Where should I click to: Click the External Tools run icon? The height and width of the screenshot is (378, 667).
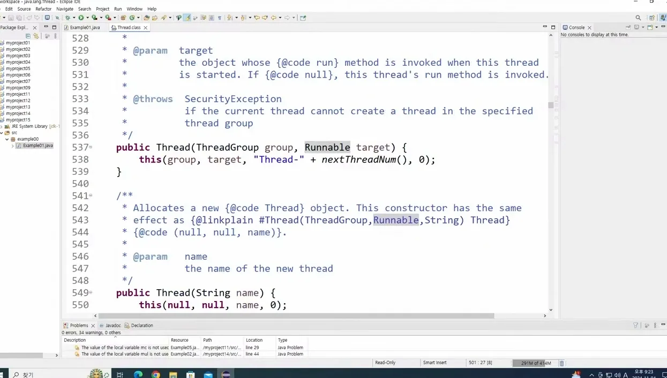(x=108, y=18)
